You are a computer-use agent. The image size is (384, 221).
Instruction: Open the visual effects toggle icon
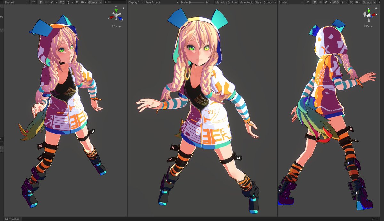pyautogui.click(x=51, y=2)
